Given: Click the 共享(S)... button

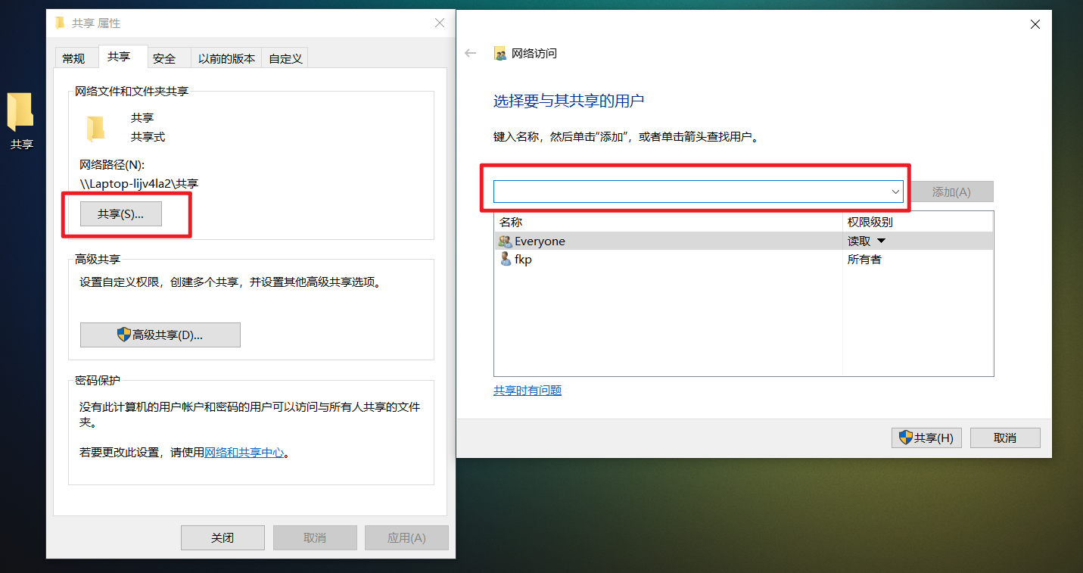Looking at the screenshot, I should 121,214.
